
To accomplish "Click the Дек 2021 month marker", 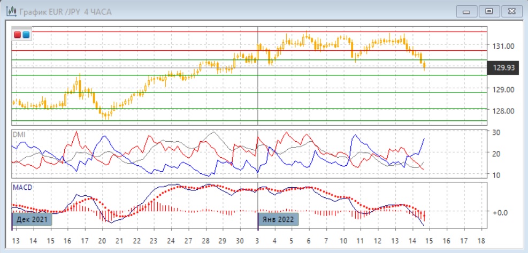I will [32, 219].
